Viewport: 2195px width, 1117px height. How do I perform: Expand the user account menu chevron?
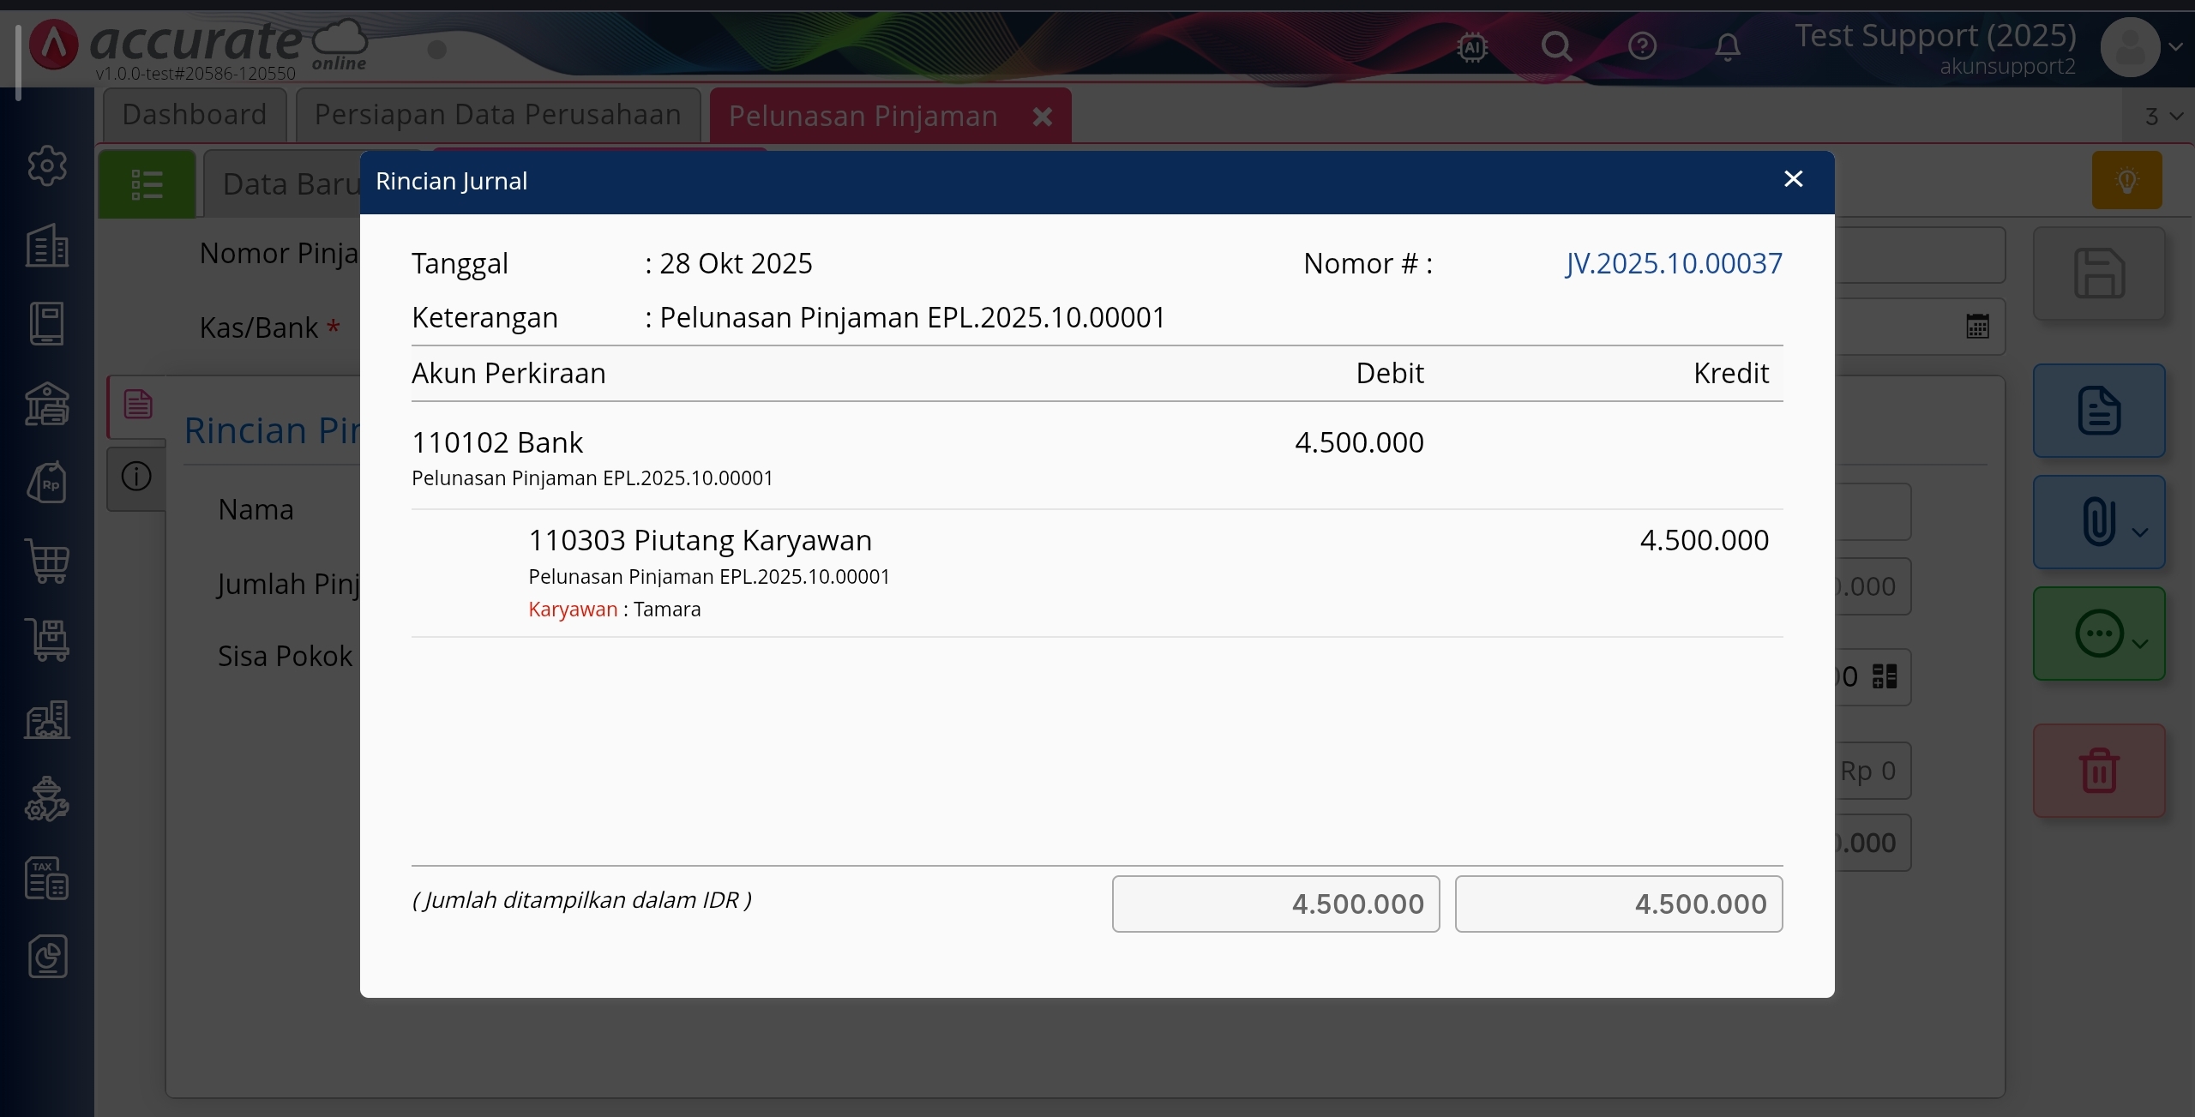click(x=2175, y=47)
